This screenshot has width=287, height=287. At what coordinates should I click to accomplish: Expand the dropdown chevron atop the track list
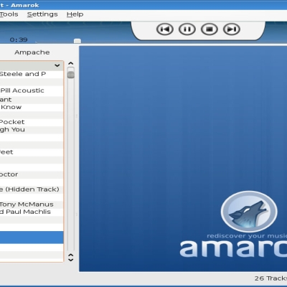pyautogui.click(x=57, y=65)
